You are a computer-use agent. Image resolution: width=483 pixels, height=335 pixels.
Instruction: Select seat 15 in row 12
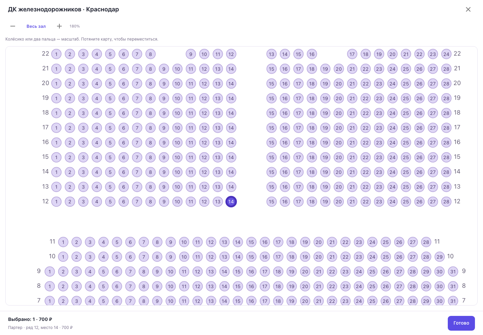click(x=271, y=202)
